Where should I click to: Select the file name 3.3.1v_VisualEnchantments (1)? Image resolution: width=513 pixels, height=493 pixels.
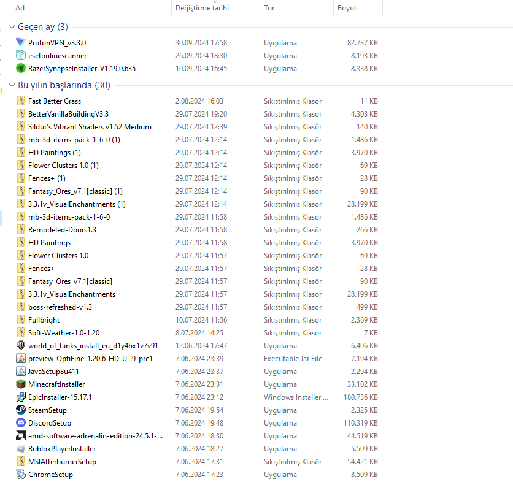77,204
